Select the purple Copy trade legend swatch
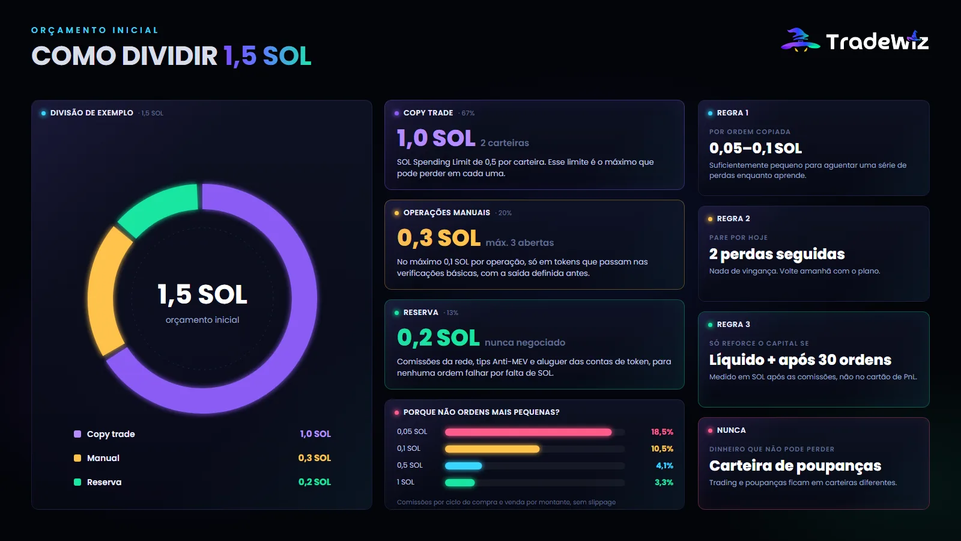 point(77,434)
